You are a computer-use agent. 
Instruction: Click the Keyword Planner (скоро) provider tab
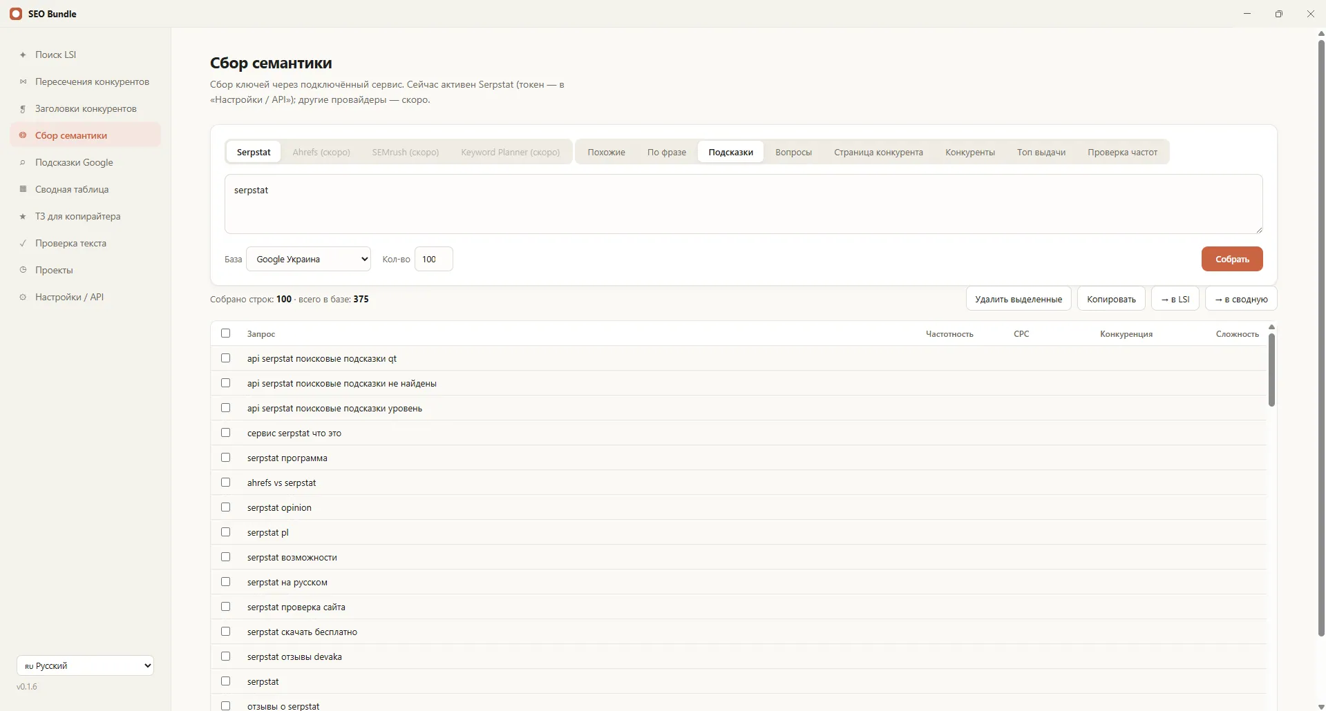coord(511,152)
